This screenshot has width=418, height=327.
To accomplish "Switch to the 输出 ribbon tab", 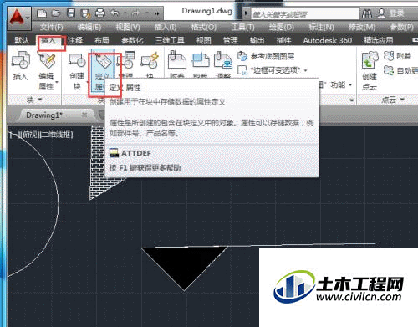I will tap(257, 40).
